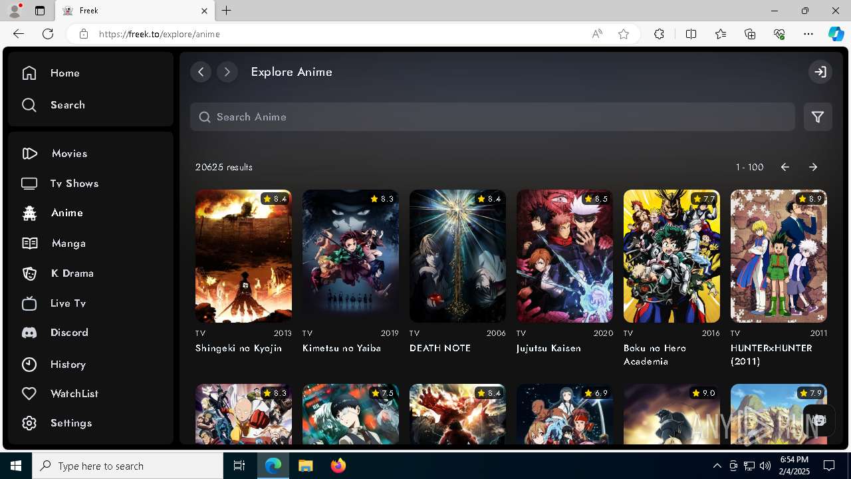Open the filter funnel button
Image resolution: width=851 pixels, height=479 pixels.
[x=818, y=117]
